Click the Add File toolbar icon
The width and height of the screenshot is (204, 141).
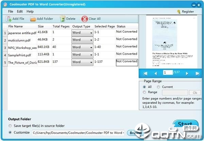(x=9, y=19)
